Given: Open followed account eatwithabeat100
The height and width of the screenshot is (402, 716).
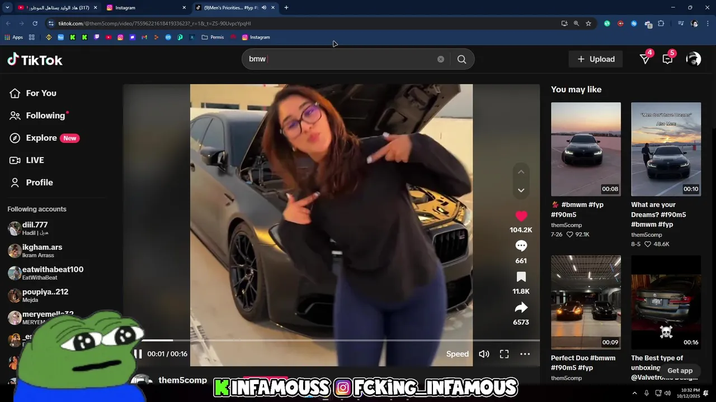Looking at the screenshot, I should click(53, 273).
